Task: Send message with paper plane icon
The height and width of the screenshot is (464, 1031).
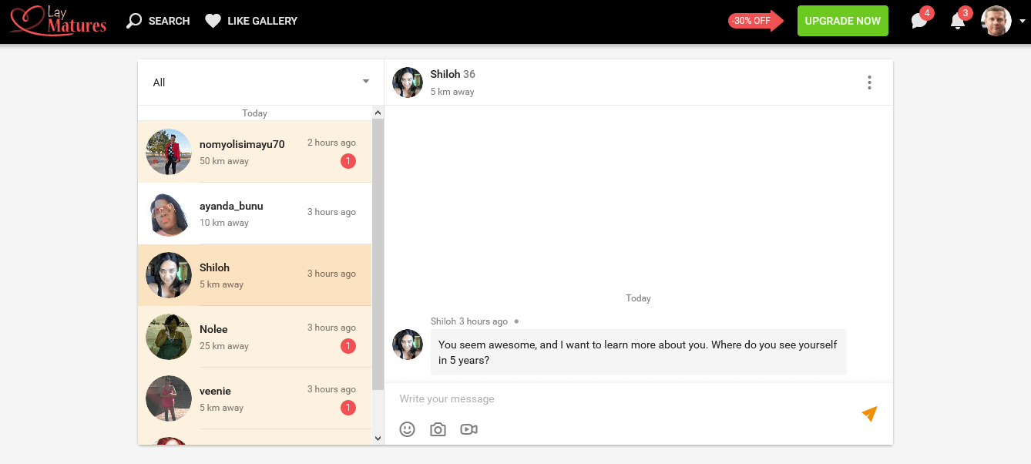Action: (869, 414)
